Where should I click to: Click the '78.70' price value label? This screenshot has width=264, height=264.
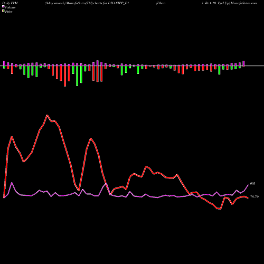254,197
